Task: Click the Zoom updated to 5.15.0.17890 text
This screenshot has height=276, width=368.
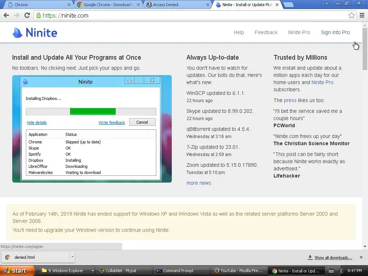Action: tap(222, 165)
